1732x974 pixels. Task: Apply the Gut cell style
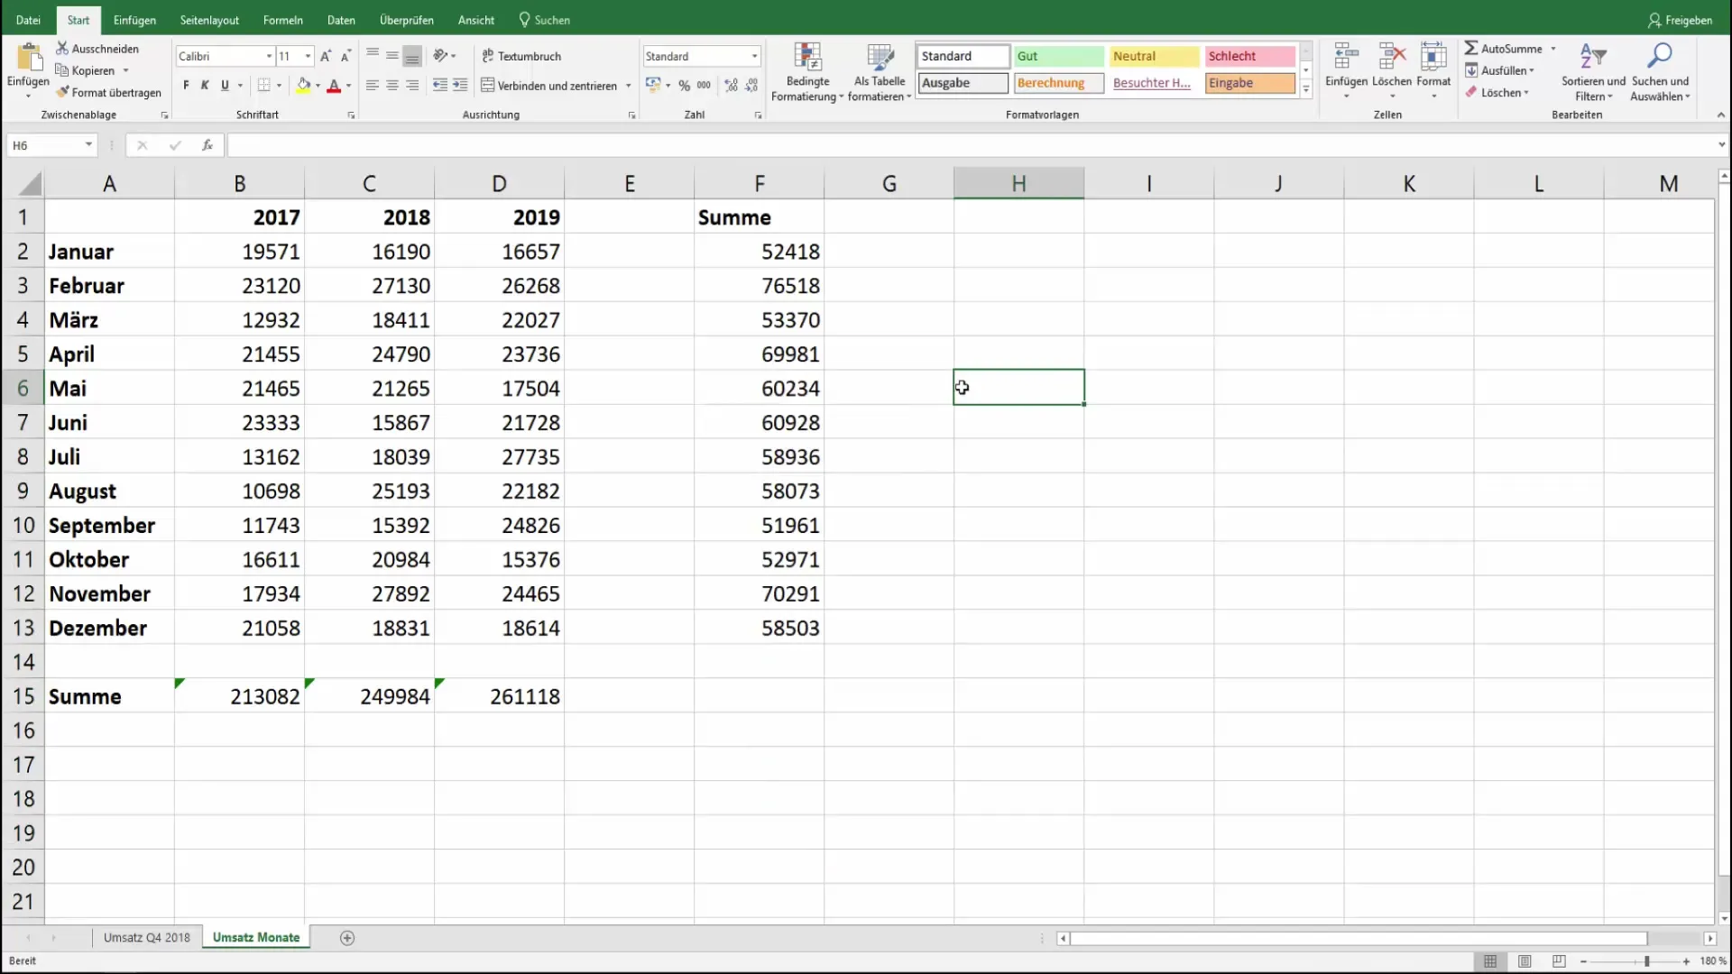(x=1059, y=56)
